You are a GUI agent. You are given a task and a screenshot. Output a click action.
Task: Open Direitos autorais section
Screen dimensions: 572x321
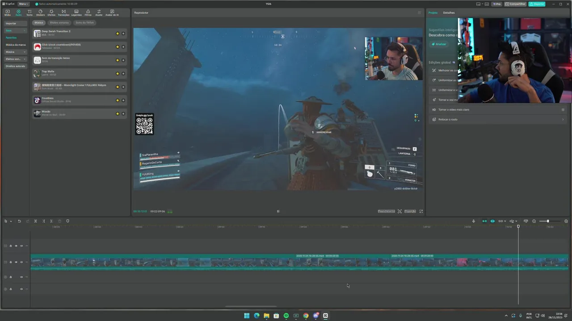tap(15, 66)
